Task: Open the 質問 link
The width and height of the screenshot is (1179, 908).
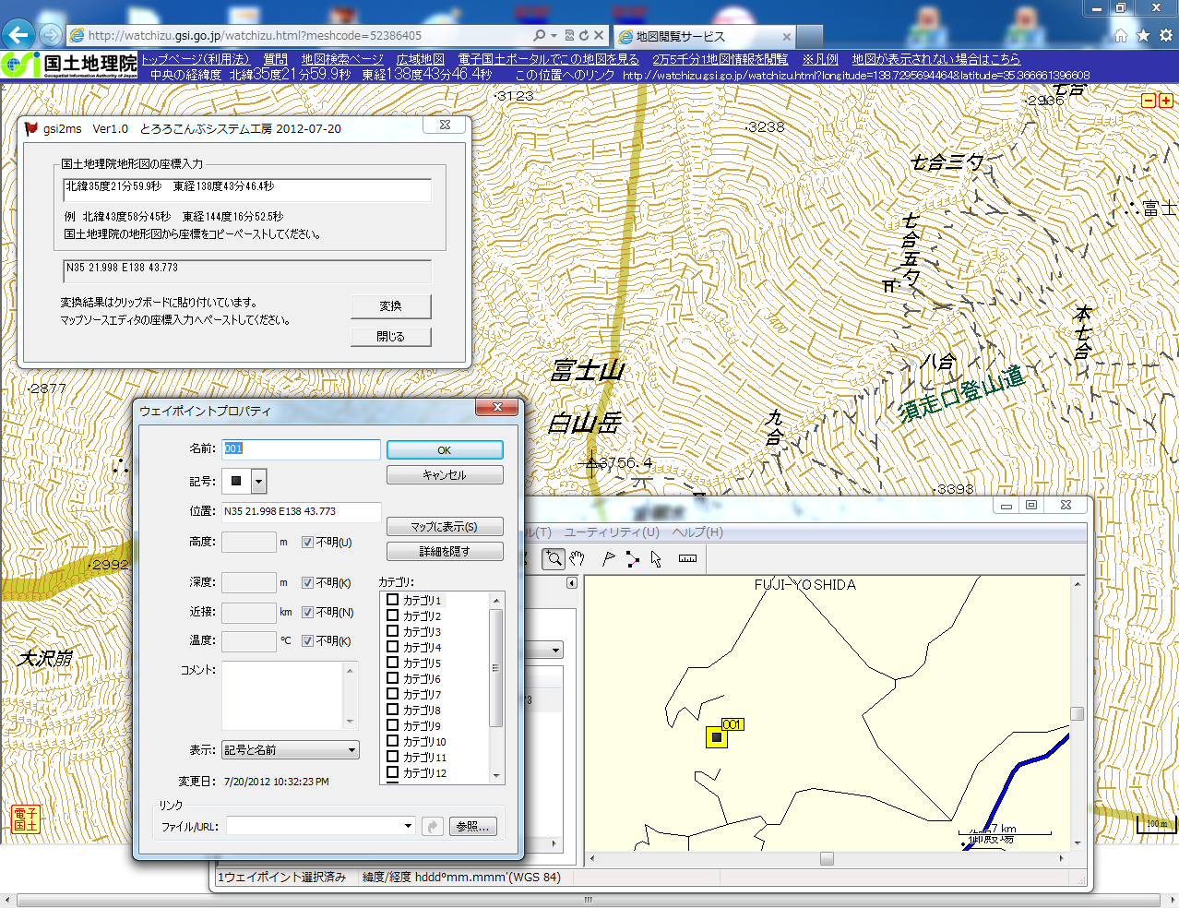Action: tap(275, 59)
